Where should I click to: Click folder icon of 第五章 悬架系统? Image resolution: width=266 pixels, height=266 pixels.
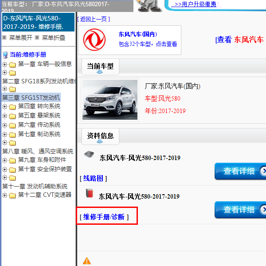(12, 116)
